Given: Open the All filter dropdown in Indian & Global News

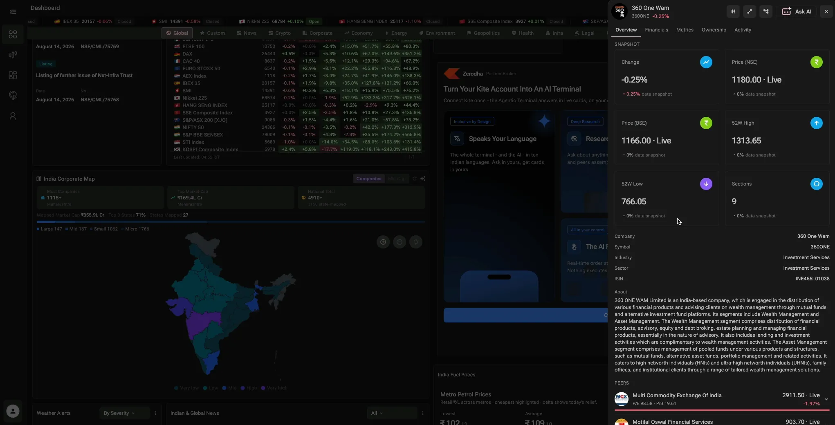Looking at the screenshot, I should (392, 413).
